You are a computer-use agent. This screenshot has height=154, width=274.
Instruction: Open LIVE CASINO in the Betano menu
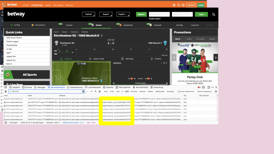pyautogui.click(x=58, y=5)
